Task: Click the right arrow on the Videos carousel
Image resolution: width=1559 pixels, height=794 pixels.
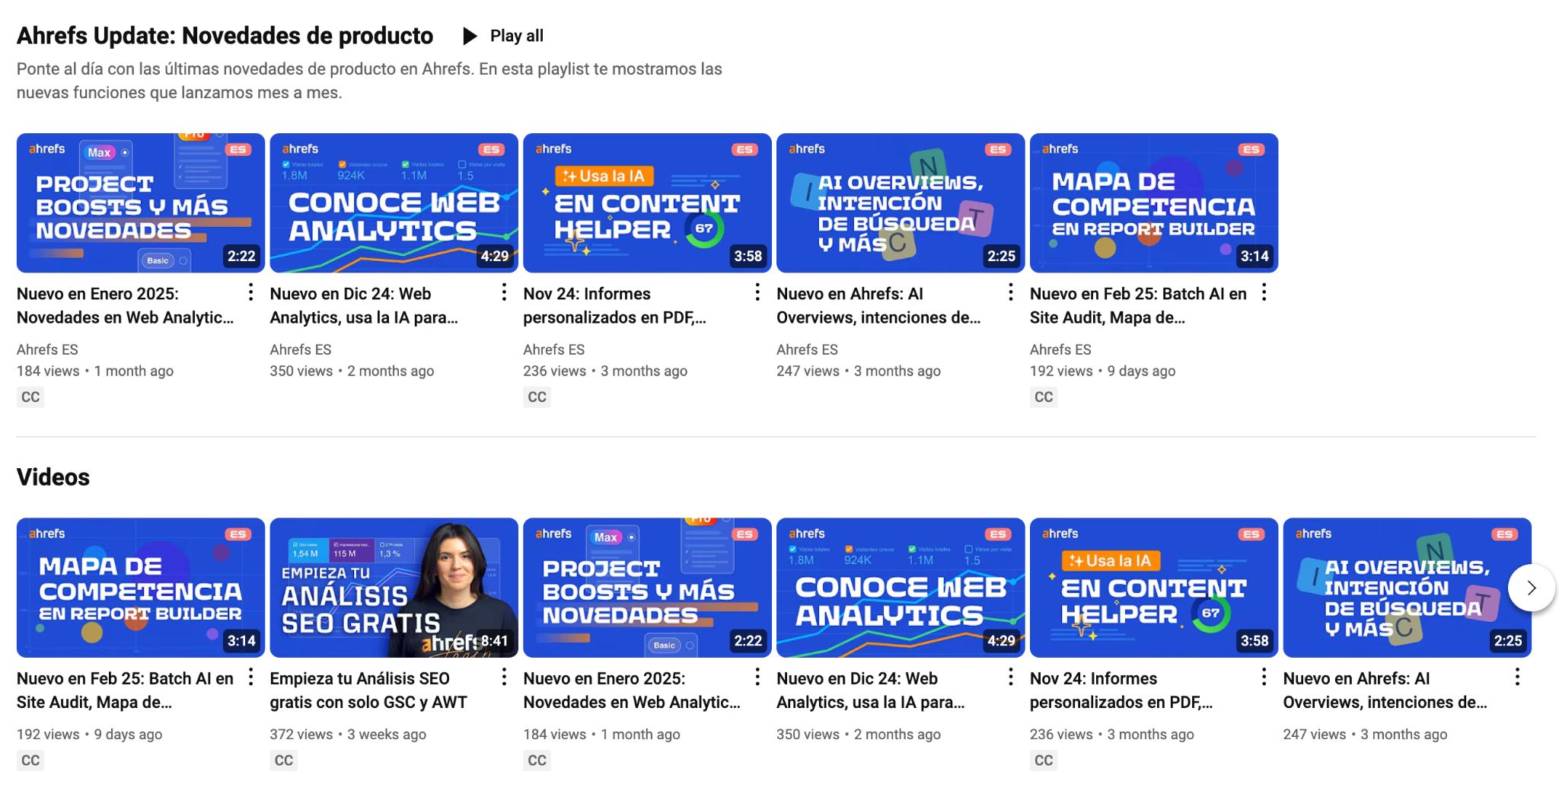Action: [x=1532, y=587]
